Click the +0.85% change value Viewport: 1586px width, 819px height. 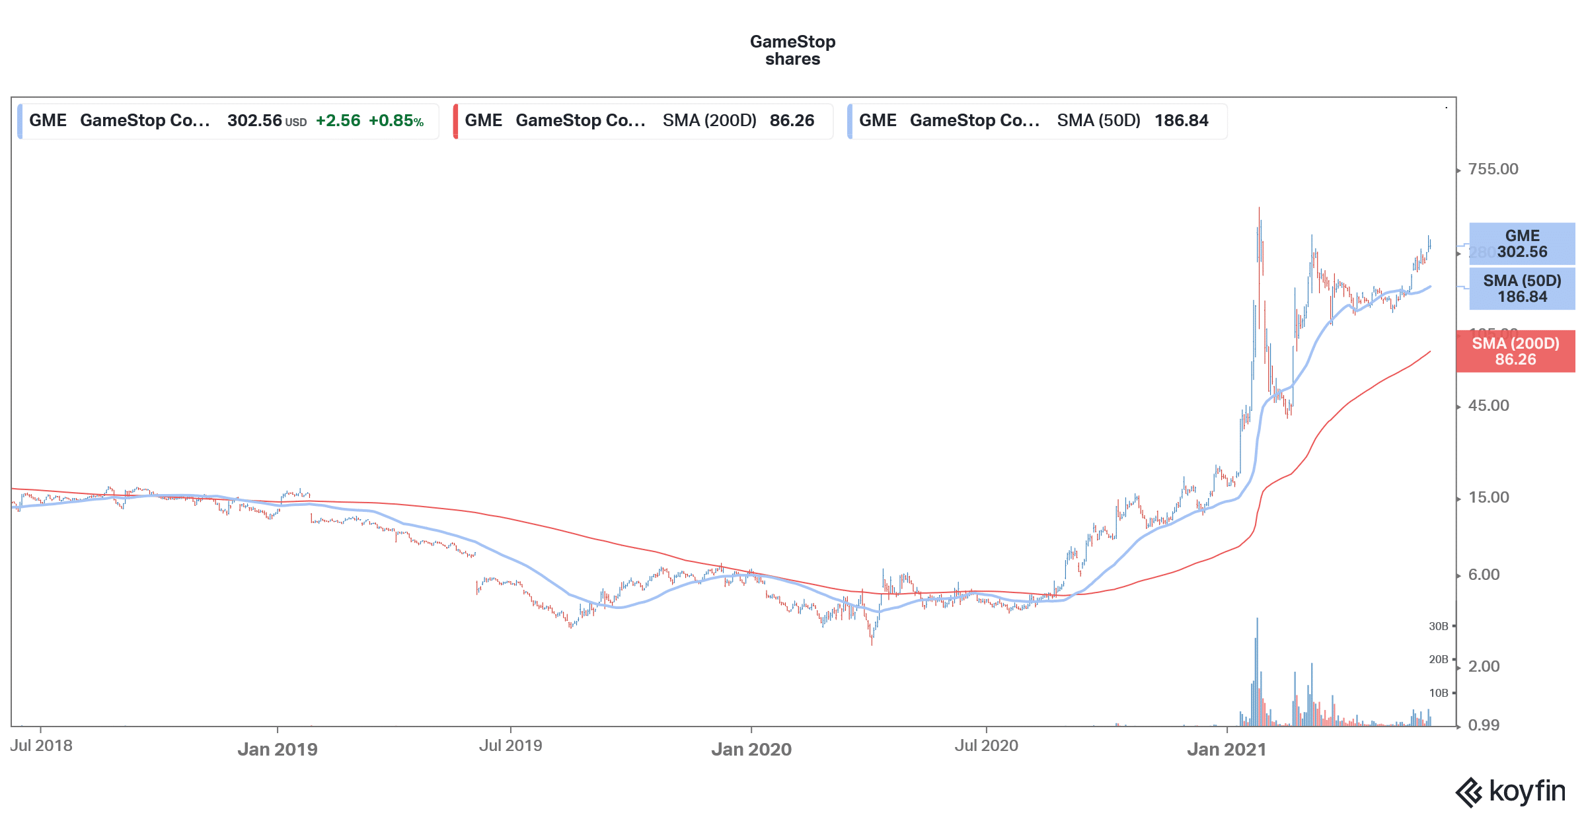(396, 121)
